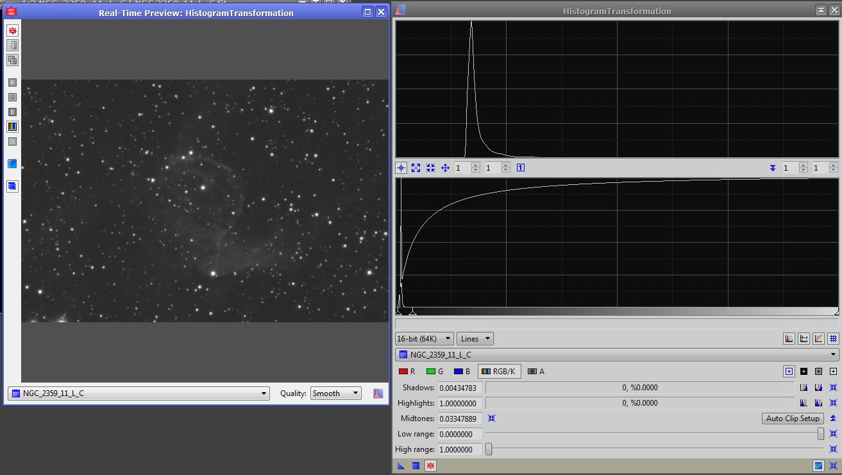This screenshot has height=475, width=842.
Task: Click the Auto Clip Setup button
Action: [793, 419]
